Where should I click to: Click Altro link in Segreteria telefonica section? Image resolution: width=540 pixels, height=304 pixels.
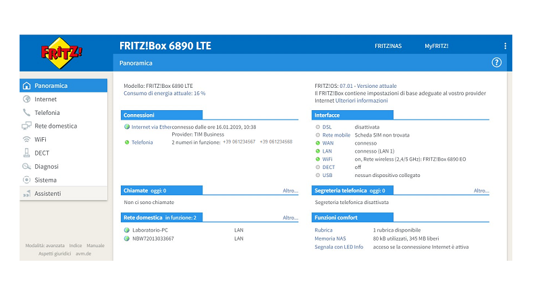click(x=481, y=191)
